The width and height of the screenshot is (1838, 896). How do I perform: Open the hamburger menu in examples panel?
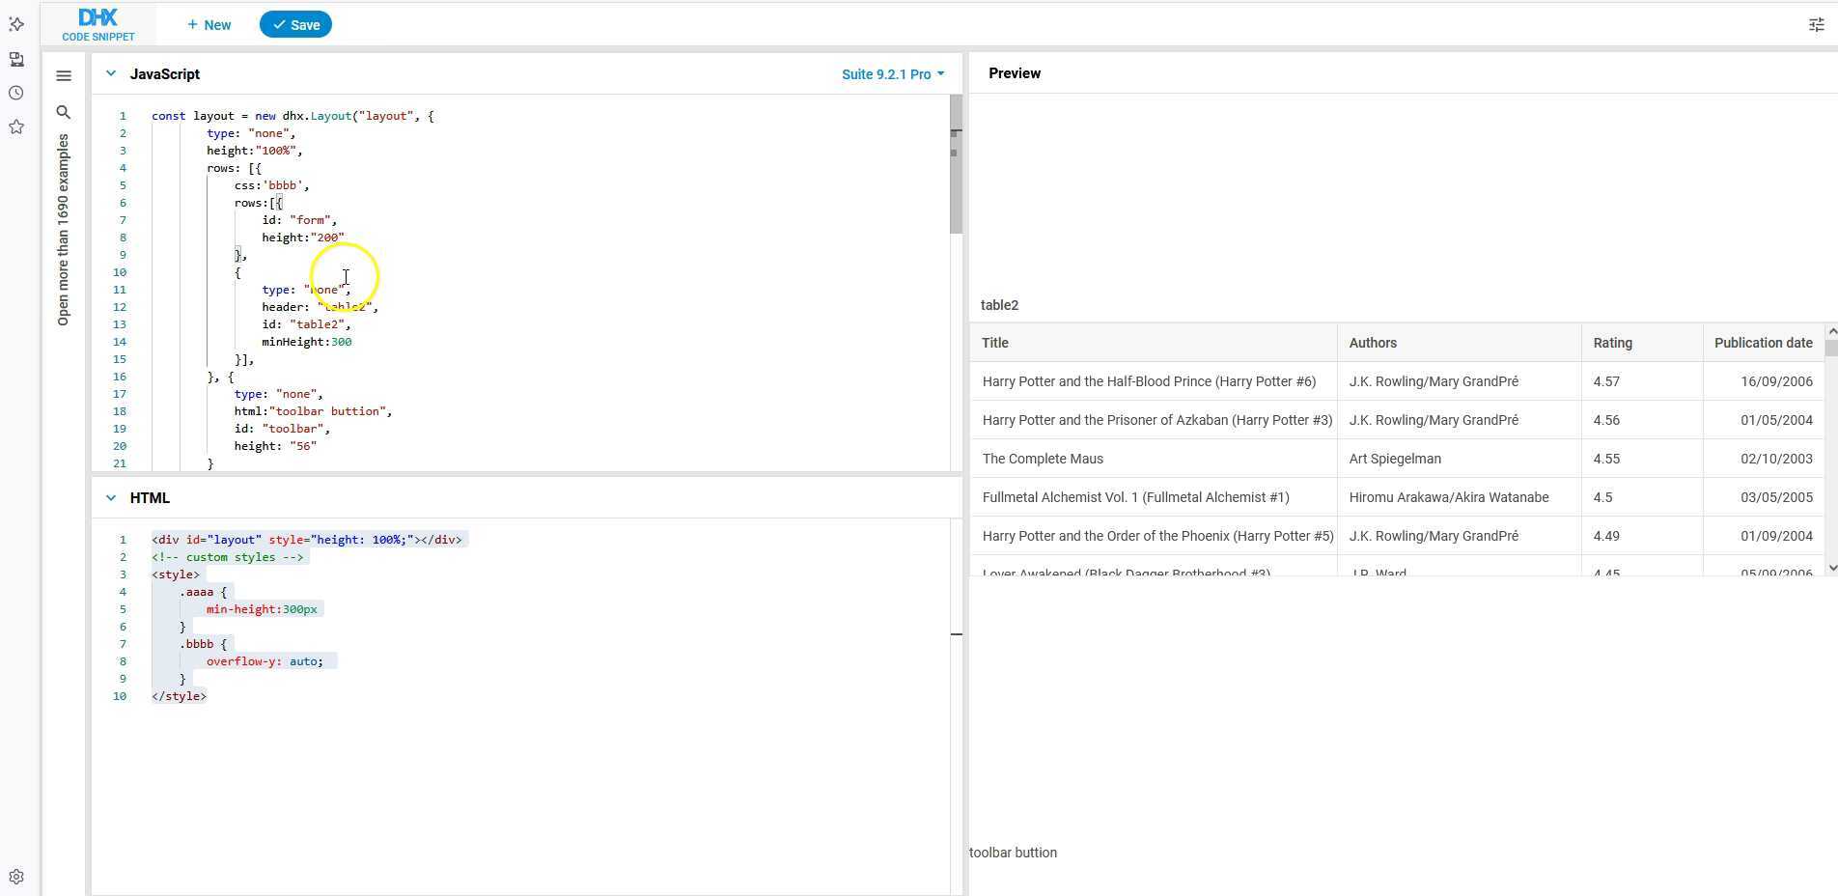(64, 76)
